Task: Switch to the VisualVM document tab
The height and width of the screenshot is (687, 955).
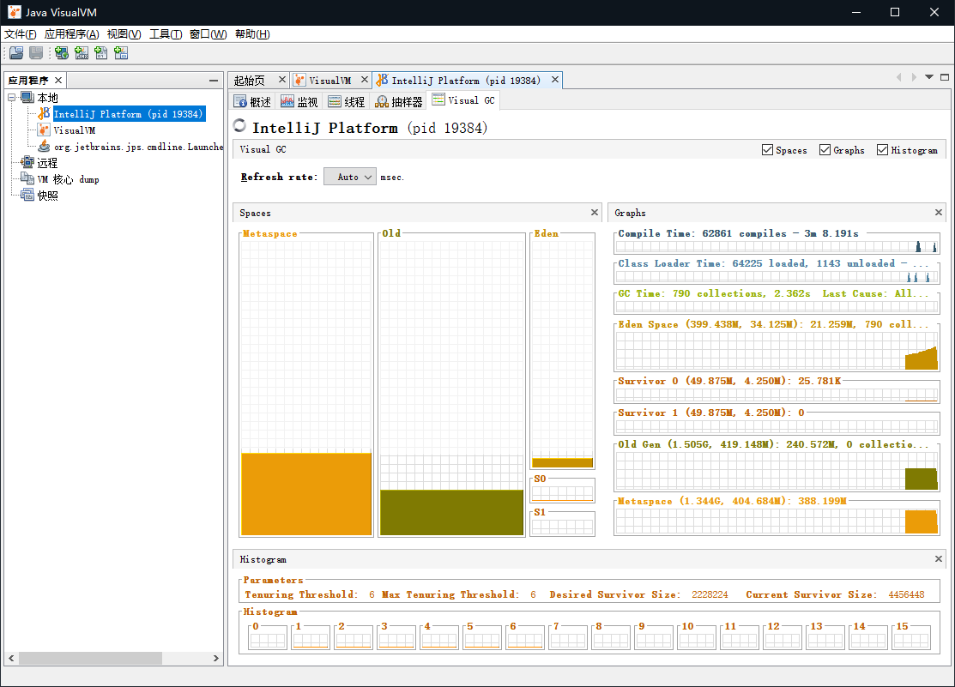Action: click(x=329, y=81)
